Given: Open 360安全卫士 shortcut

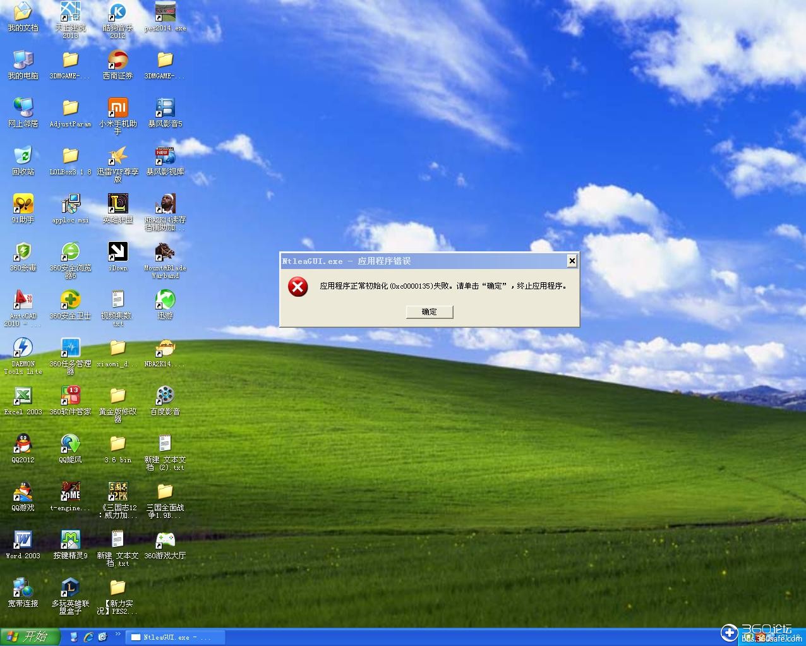Looking at the screenshot, I should [x=70, y=304].
